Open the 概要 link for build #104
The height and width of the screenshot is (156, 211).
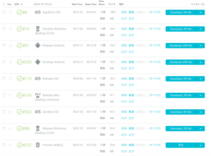(x=131, y=95)
